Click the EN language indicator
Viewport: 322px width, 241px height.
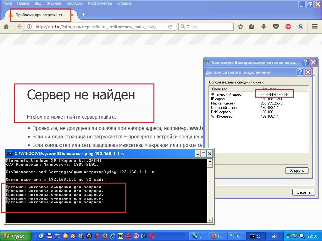[x=274, y=236]
